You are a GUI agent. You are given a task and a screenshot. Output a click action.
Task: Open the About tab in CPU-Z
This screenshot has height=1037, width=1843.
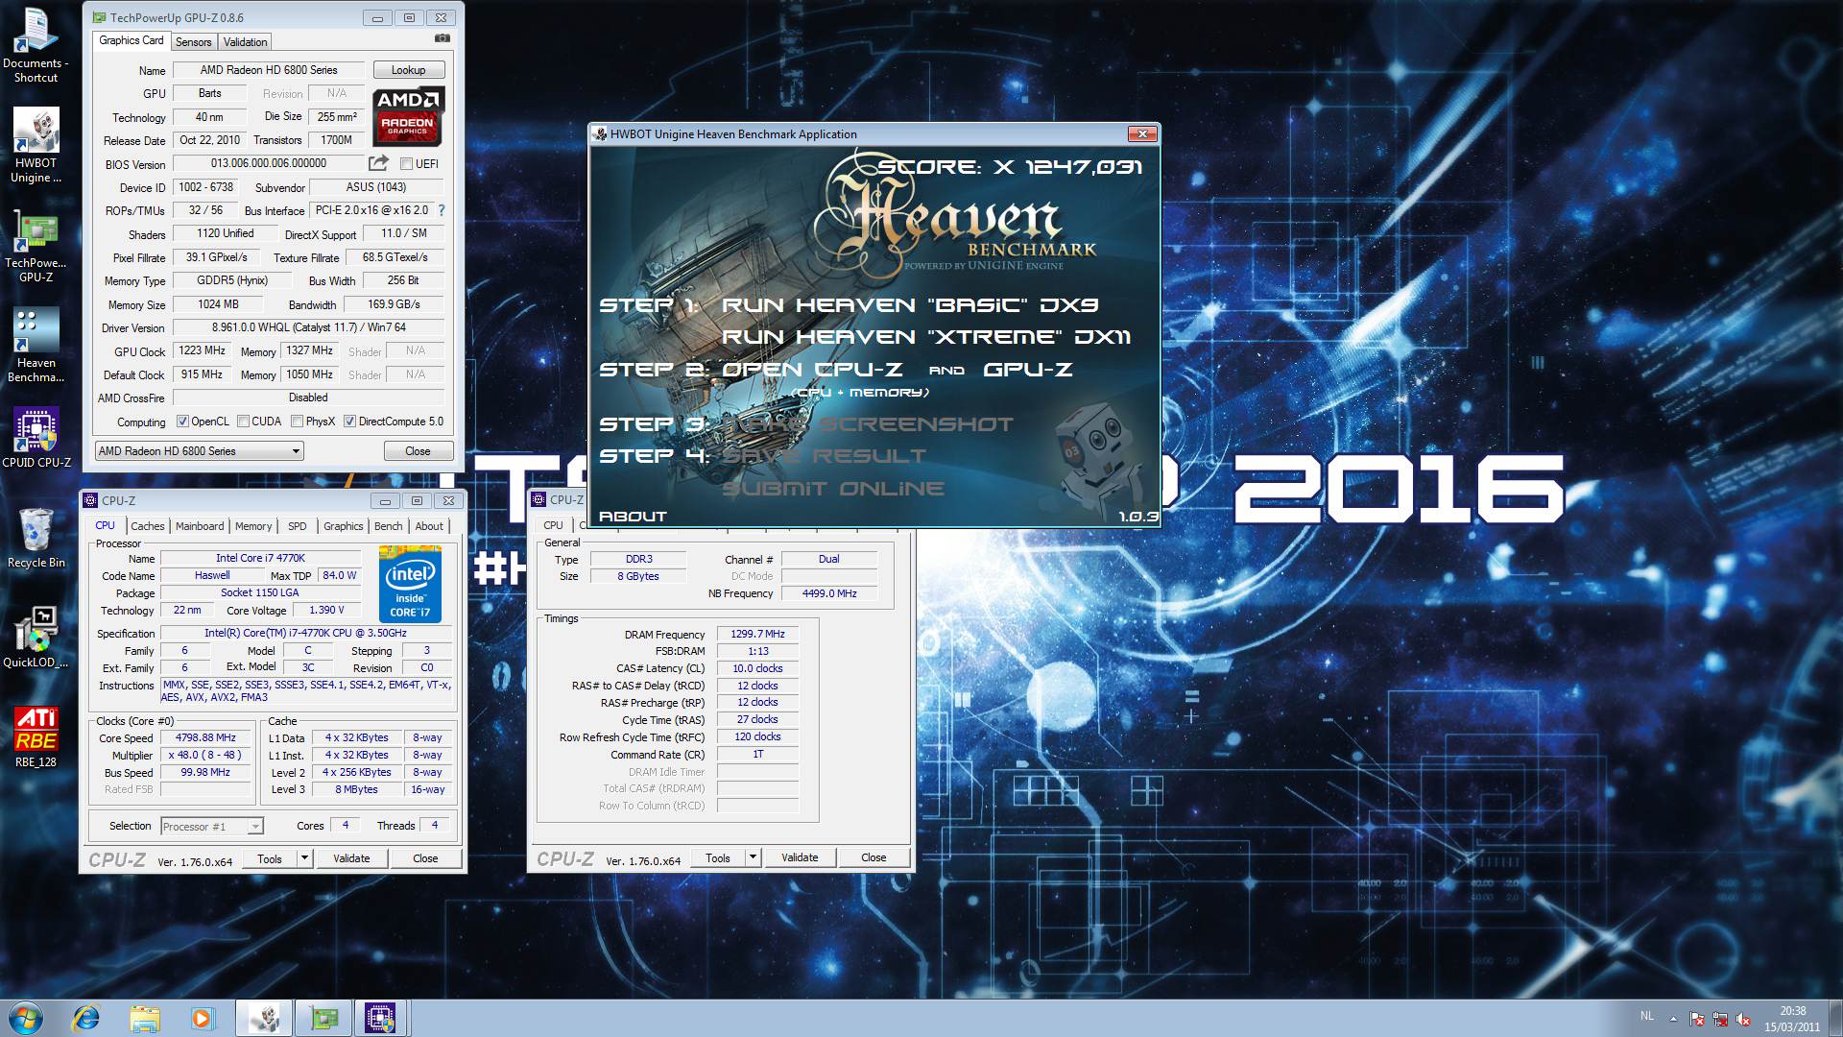[x=429, y=526]
